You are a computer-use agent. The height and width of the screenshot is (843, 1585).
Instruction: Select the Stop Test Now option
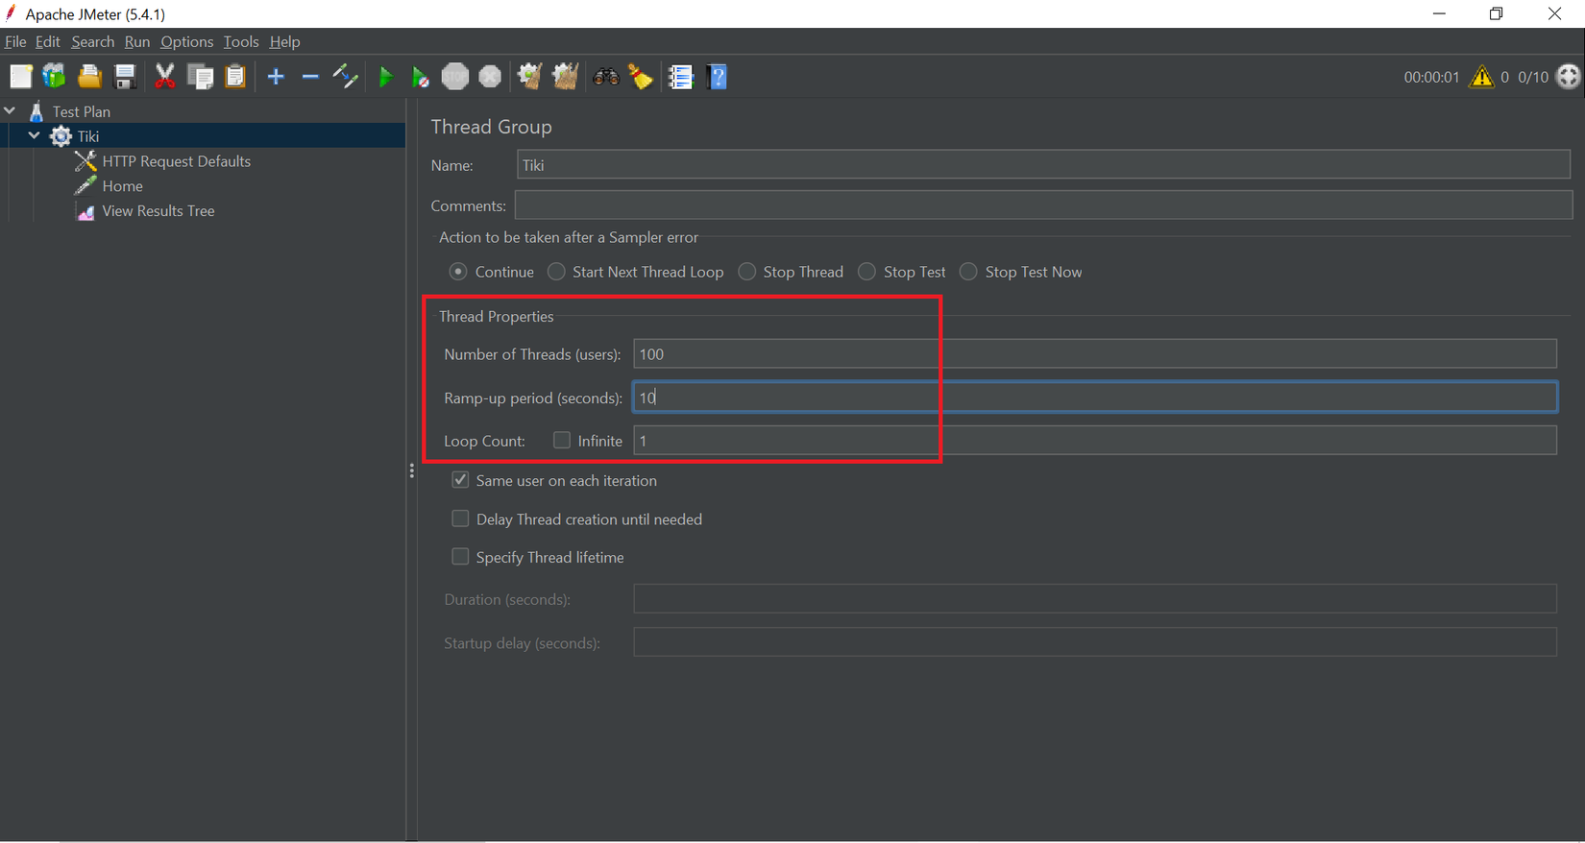pyautogui.click(x=968, y=272)
